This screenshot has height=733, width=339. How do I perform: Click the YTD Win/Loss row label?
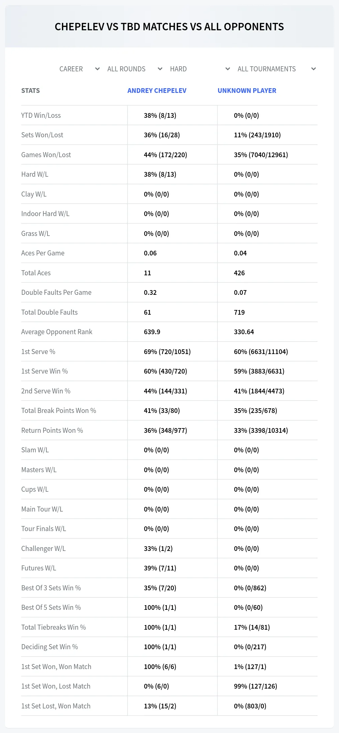[x=41, y=115]
